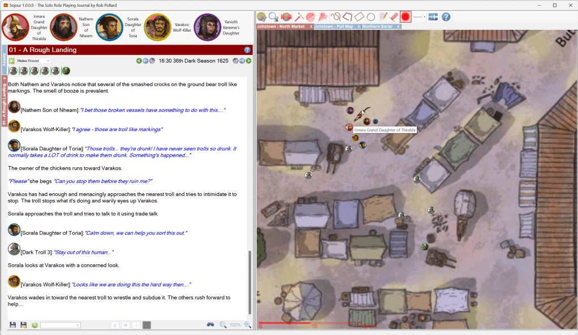Viewport: 578px width, 335px height.
Task: Switch to Northern Sartar map tab
Action: tap(378, 27)
